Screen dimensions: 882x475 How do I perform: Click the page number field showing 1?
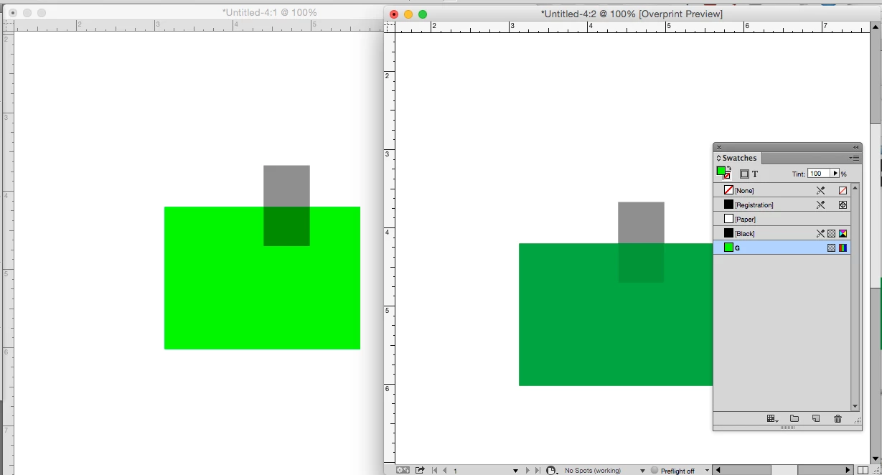tap(481, 471)
